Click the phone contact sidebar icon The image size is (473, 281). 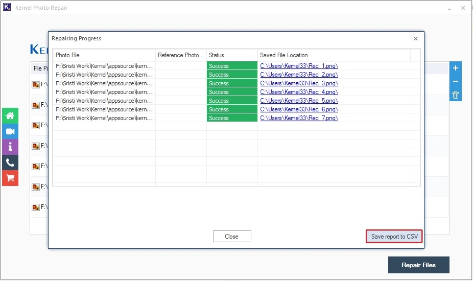10,162
